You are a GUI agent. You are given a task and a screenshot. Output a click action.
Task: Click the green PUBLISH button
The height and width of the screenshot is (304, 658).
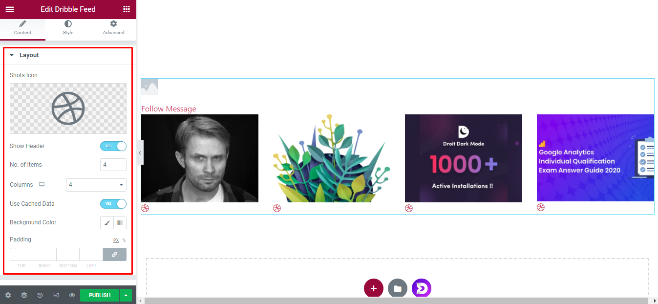click(100, 295)
